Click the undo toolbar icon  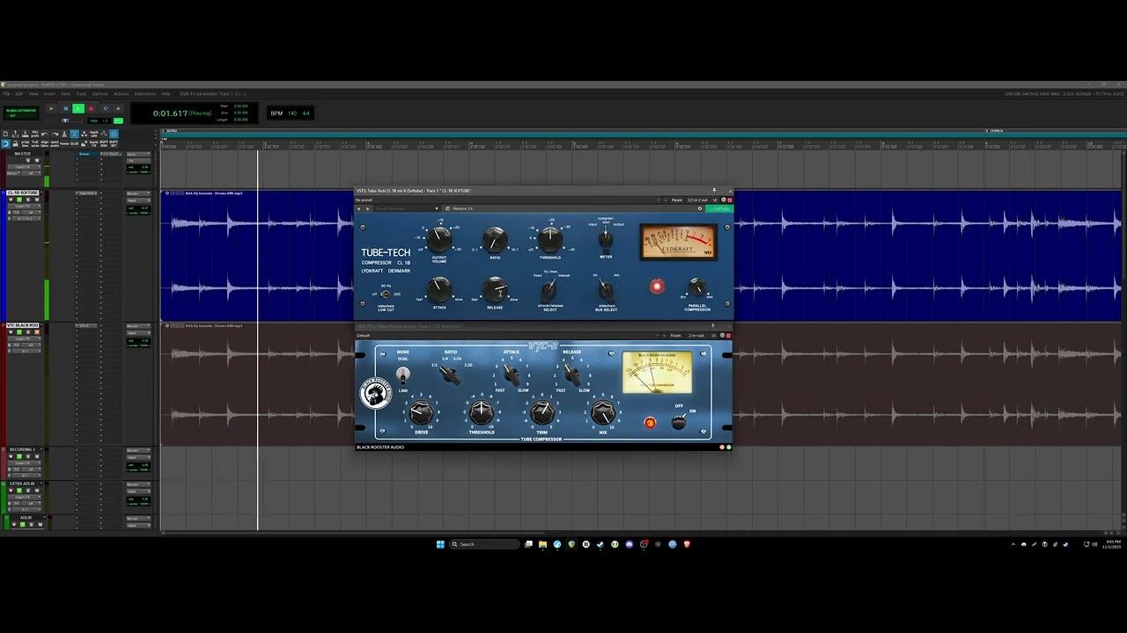(44, 134)
